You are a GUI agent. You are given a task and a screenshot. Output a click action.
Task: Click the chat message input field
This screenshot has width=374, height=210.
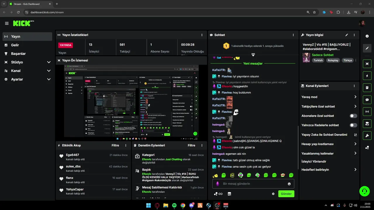tap(253, 184)
